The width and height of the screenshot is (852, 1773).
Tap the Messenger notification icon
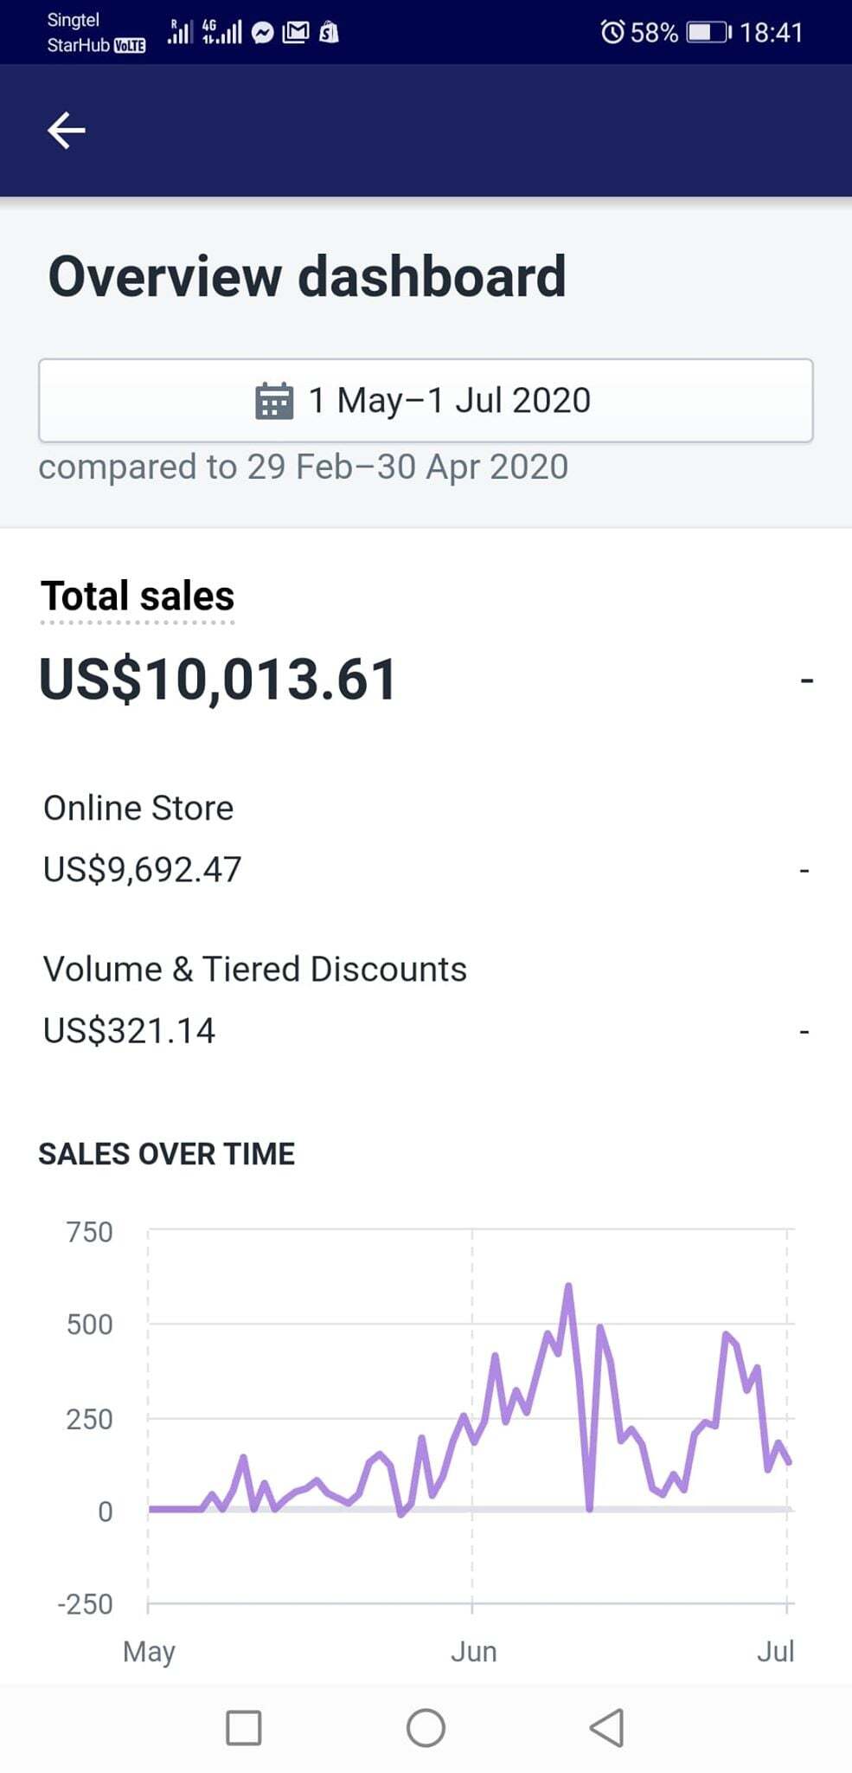(262, 33)
